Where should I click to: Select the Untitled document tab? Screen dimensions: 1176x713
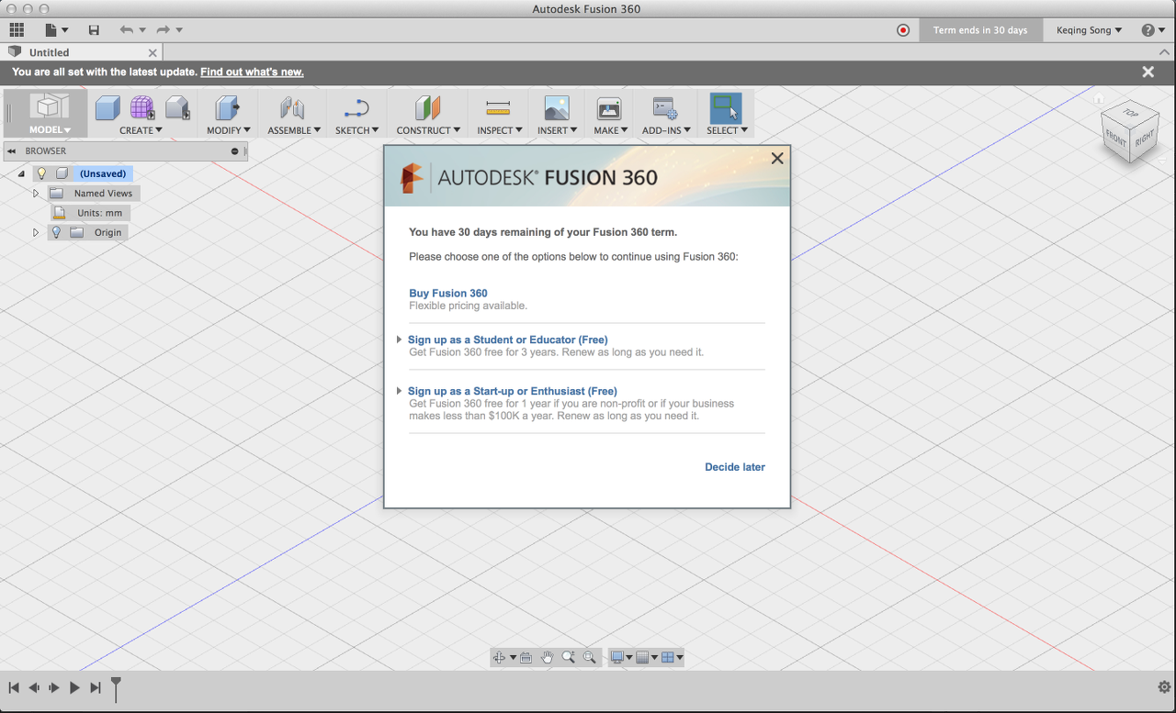coord(81,52)
